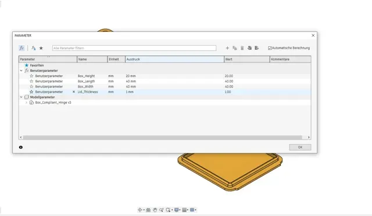Click the Grid and Snaps icon
The height and width of the screenshot is (216, 372).
pyautogui.click(x=184, y=210)
